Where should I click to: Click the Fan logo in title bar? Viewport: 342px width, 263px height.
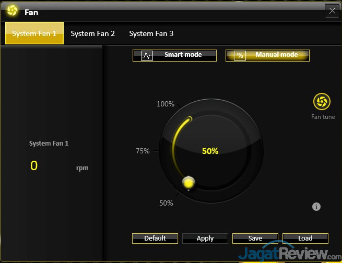point(12,10)
